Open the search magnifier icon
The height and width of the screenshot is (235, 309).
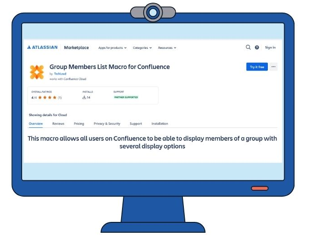point(248,47)
